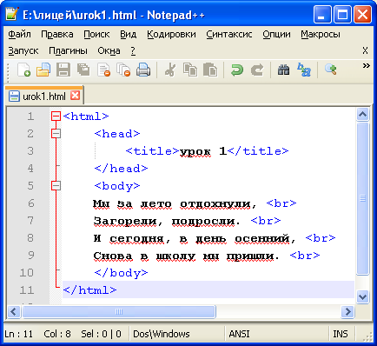This screenshot has height=346, width=377.
Task: Open the Макросы menu
Action: pos(321,34)
